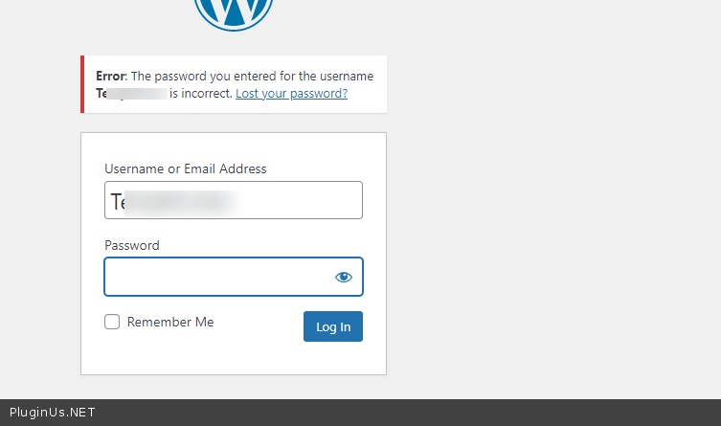Viewport: 721px width, 426px height.
Task: Click the 'is incorrect' error text
Action: 200,94
